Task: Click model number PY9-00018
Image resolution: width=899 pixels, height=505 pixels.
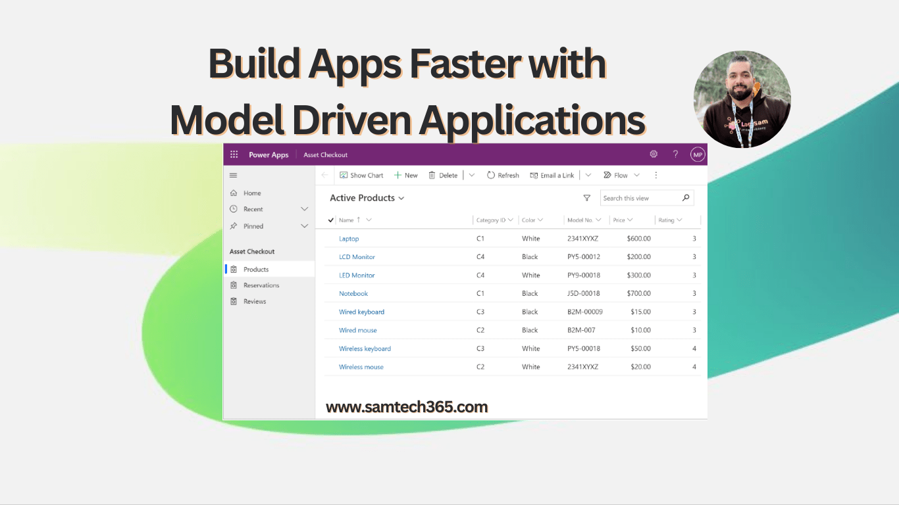Action: 584,276
